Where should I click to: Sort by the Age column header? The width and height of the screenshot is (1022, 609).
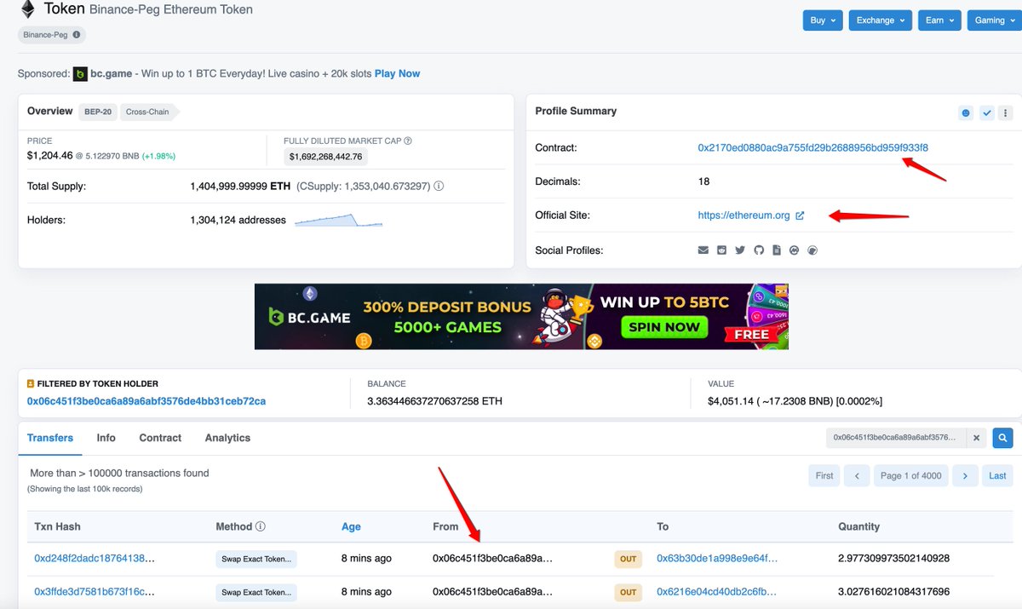click(x=351, y=526)
